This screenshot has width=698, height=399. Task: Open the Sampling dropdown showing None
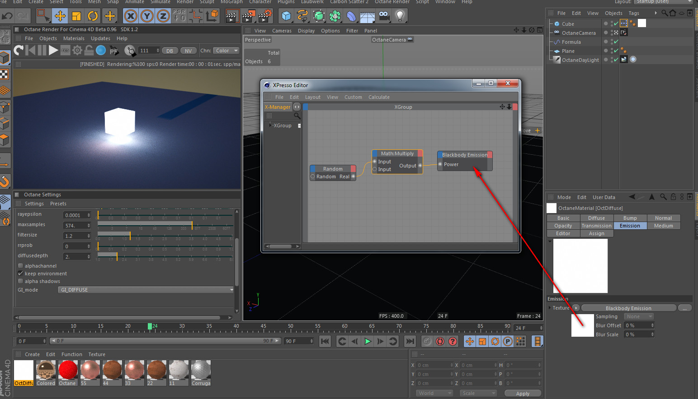[x=639, y=316]
